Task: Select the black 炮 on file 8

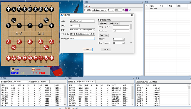Action: pyautogui.click(x=46, y=20)
